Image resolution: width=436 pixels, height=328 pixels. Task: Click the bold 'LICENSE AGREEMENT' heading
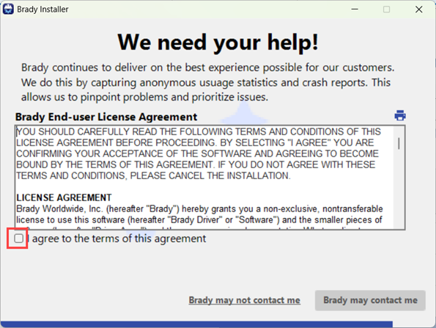pyautogui.click(x=64, y=197)
